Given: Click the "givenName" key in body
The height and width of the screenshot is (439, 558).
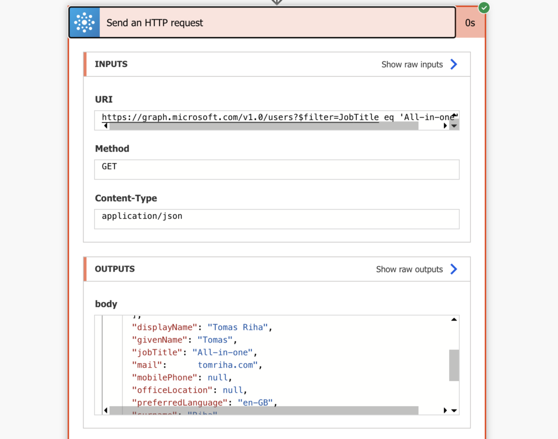Looking at the screenshot, I should [160, 340].
